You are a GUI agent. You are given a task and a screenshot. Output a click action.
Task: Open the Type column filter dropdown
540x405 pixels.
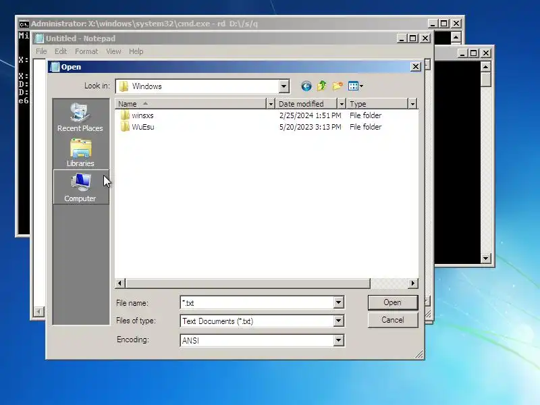pyautogui.click(x=412, y=104)
